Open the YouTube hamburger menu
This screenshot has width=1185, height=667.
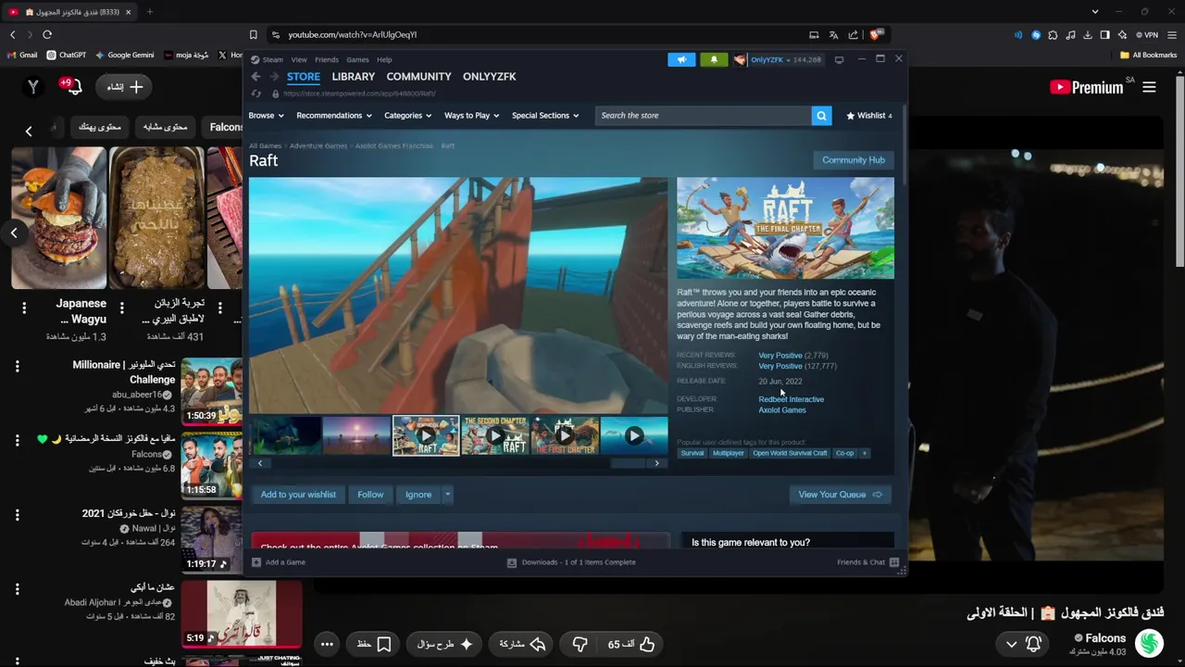pyautogui.click(x=1149, y=87)
